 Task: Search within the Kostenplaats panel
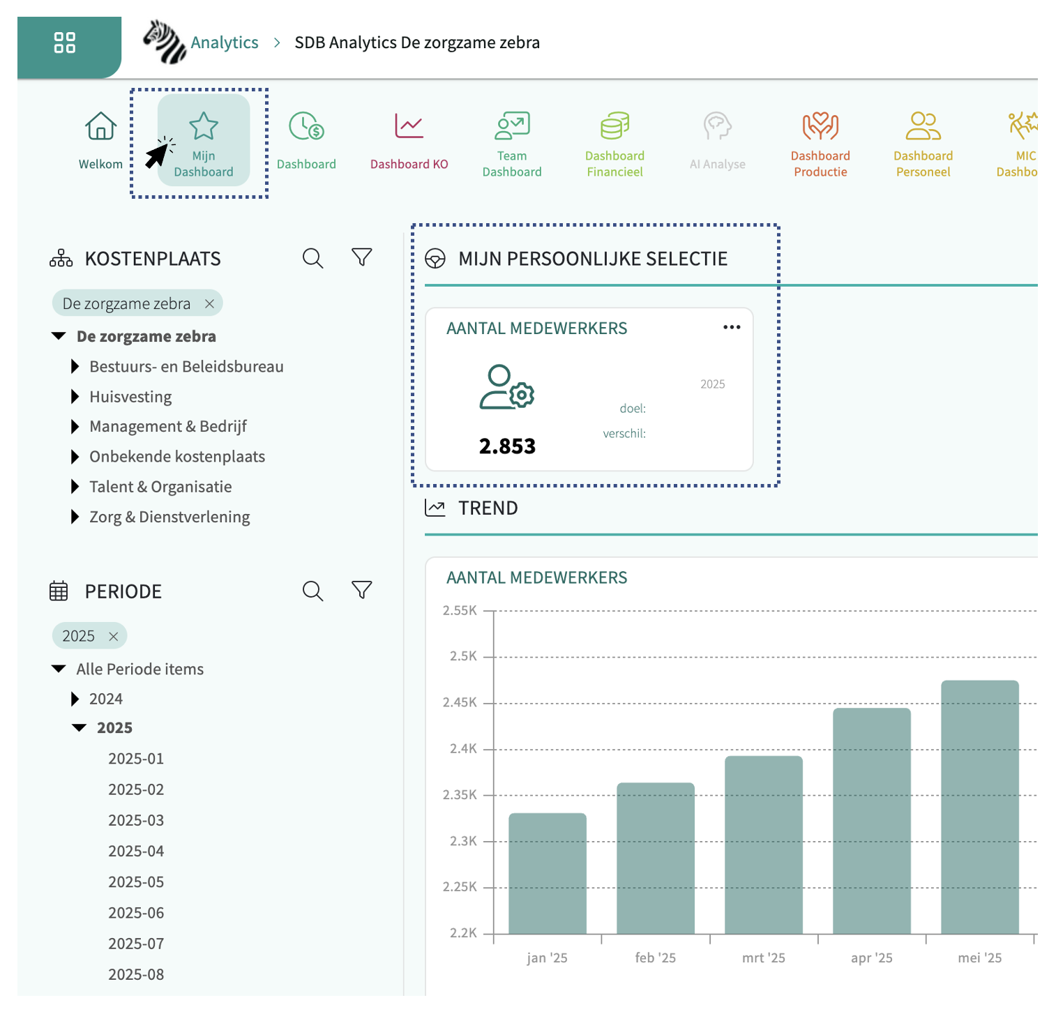coord(312,258)
